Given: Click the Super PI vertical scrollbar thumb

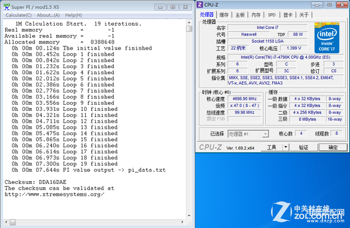Looking at the screenshot, I should 189,29.
